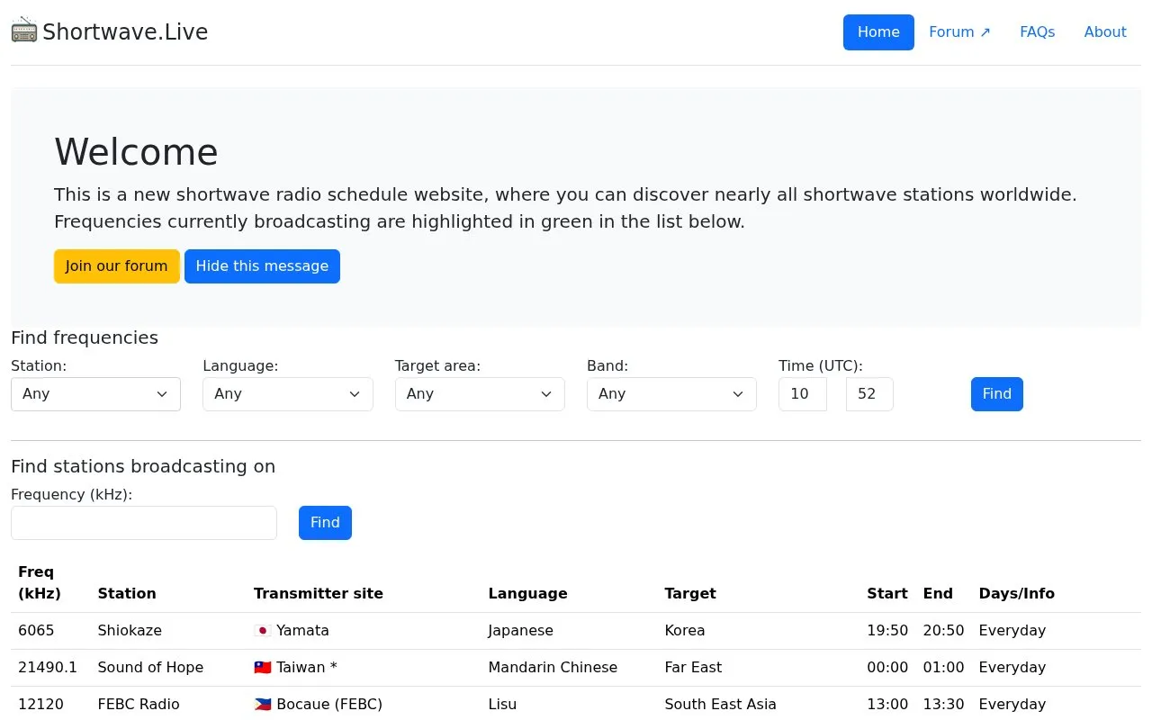
Task: Click the Far East target cell
Action: point(693,668)
